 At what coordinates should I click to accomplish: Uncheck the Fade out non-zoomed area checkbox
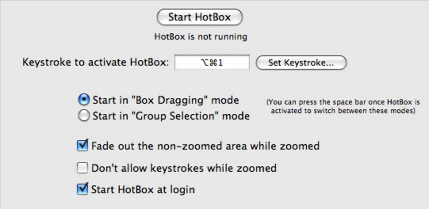pyautogui.click(x=82, y=146)
